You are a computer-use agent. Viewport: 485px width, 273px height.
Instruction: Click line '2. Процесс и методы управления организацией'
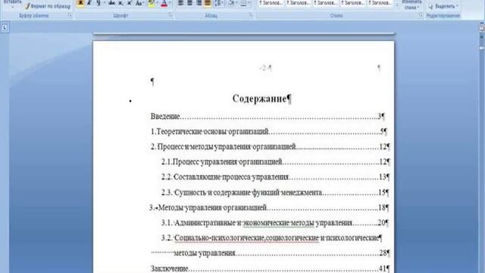point(270,146)
